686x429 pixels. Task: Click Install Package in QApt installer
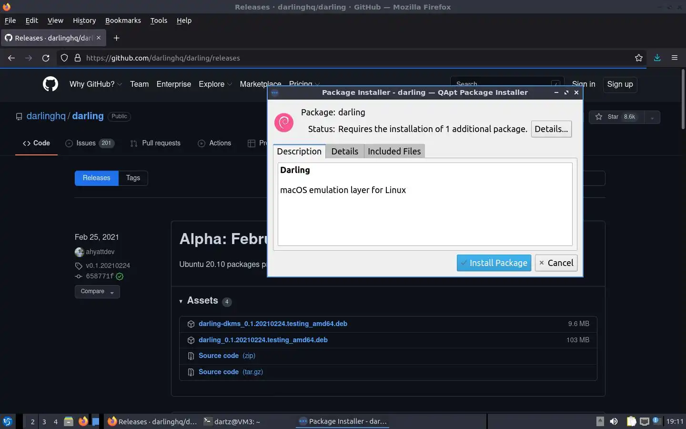coord(494,263)
